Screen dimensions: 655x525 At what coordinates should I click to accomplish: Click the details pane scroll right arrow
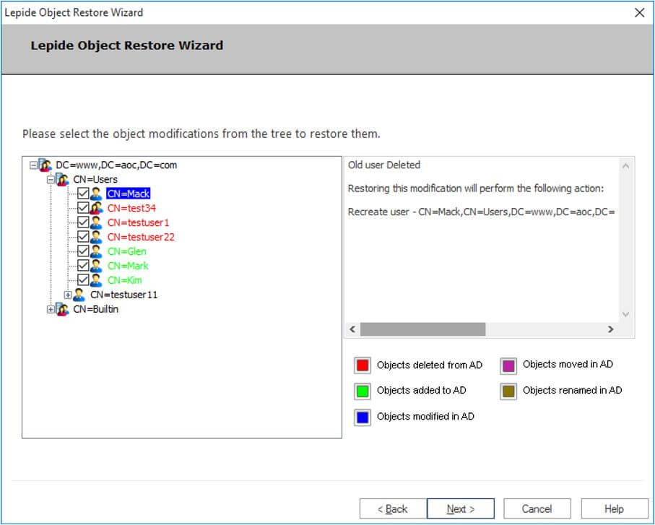pyautogui.click(x=611, y=329)
